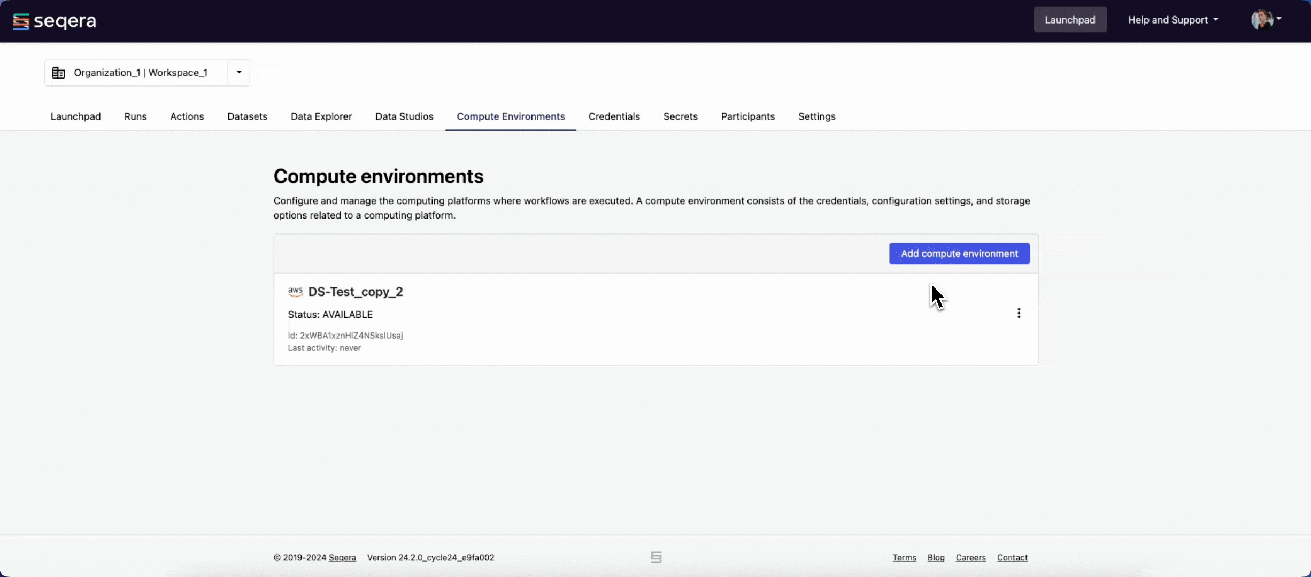Go to the Participants tab

point(747,116)
